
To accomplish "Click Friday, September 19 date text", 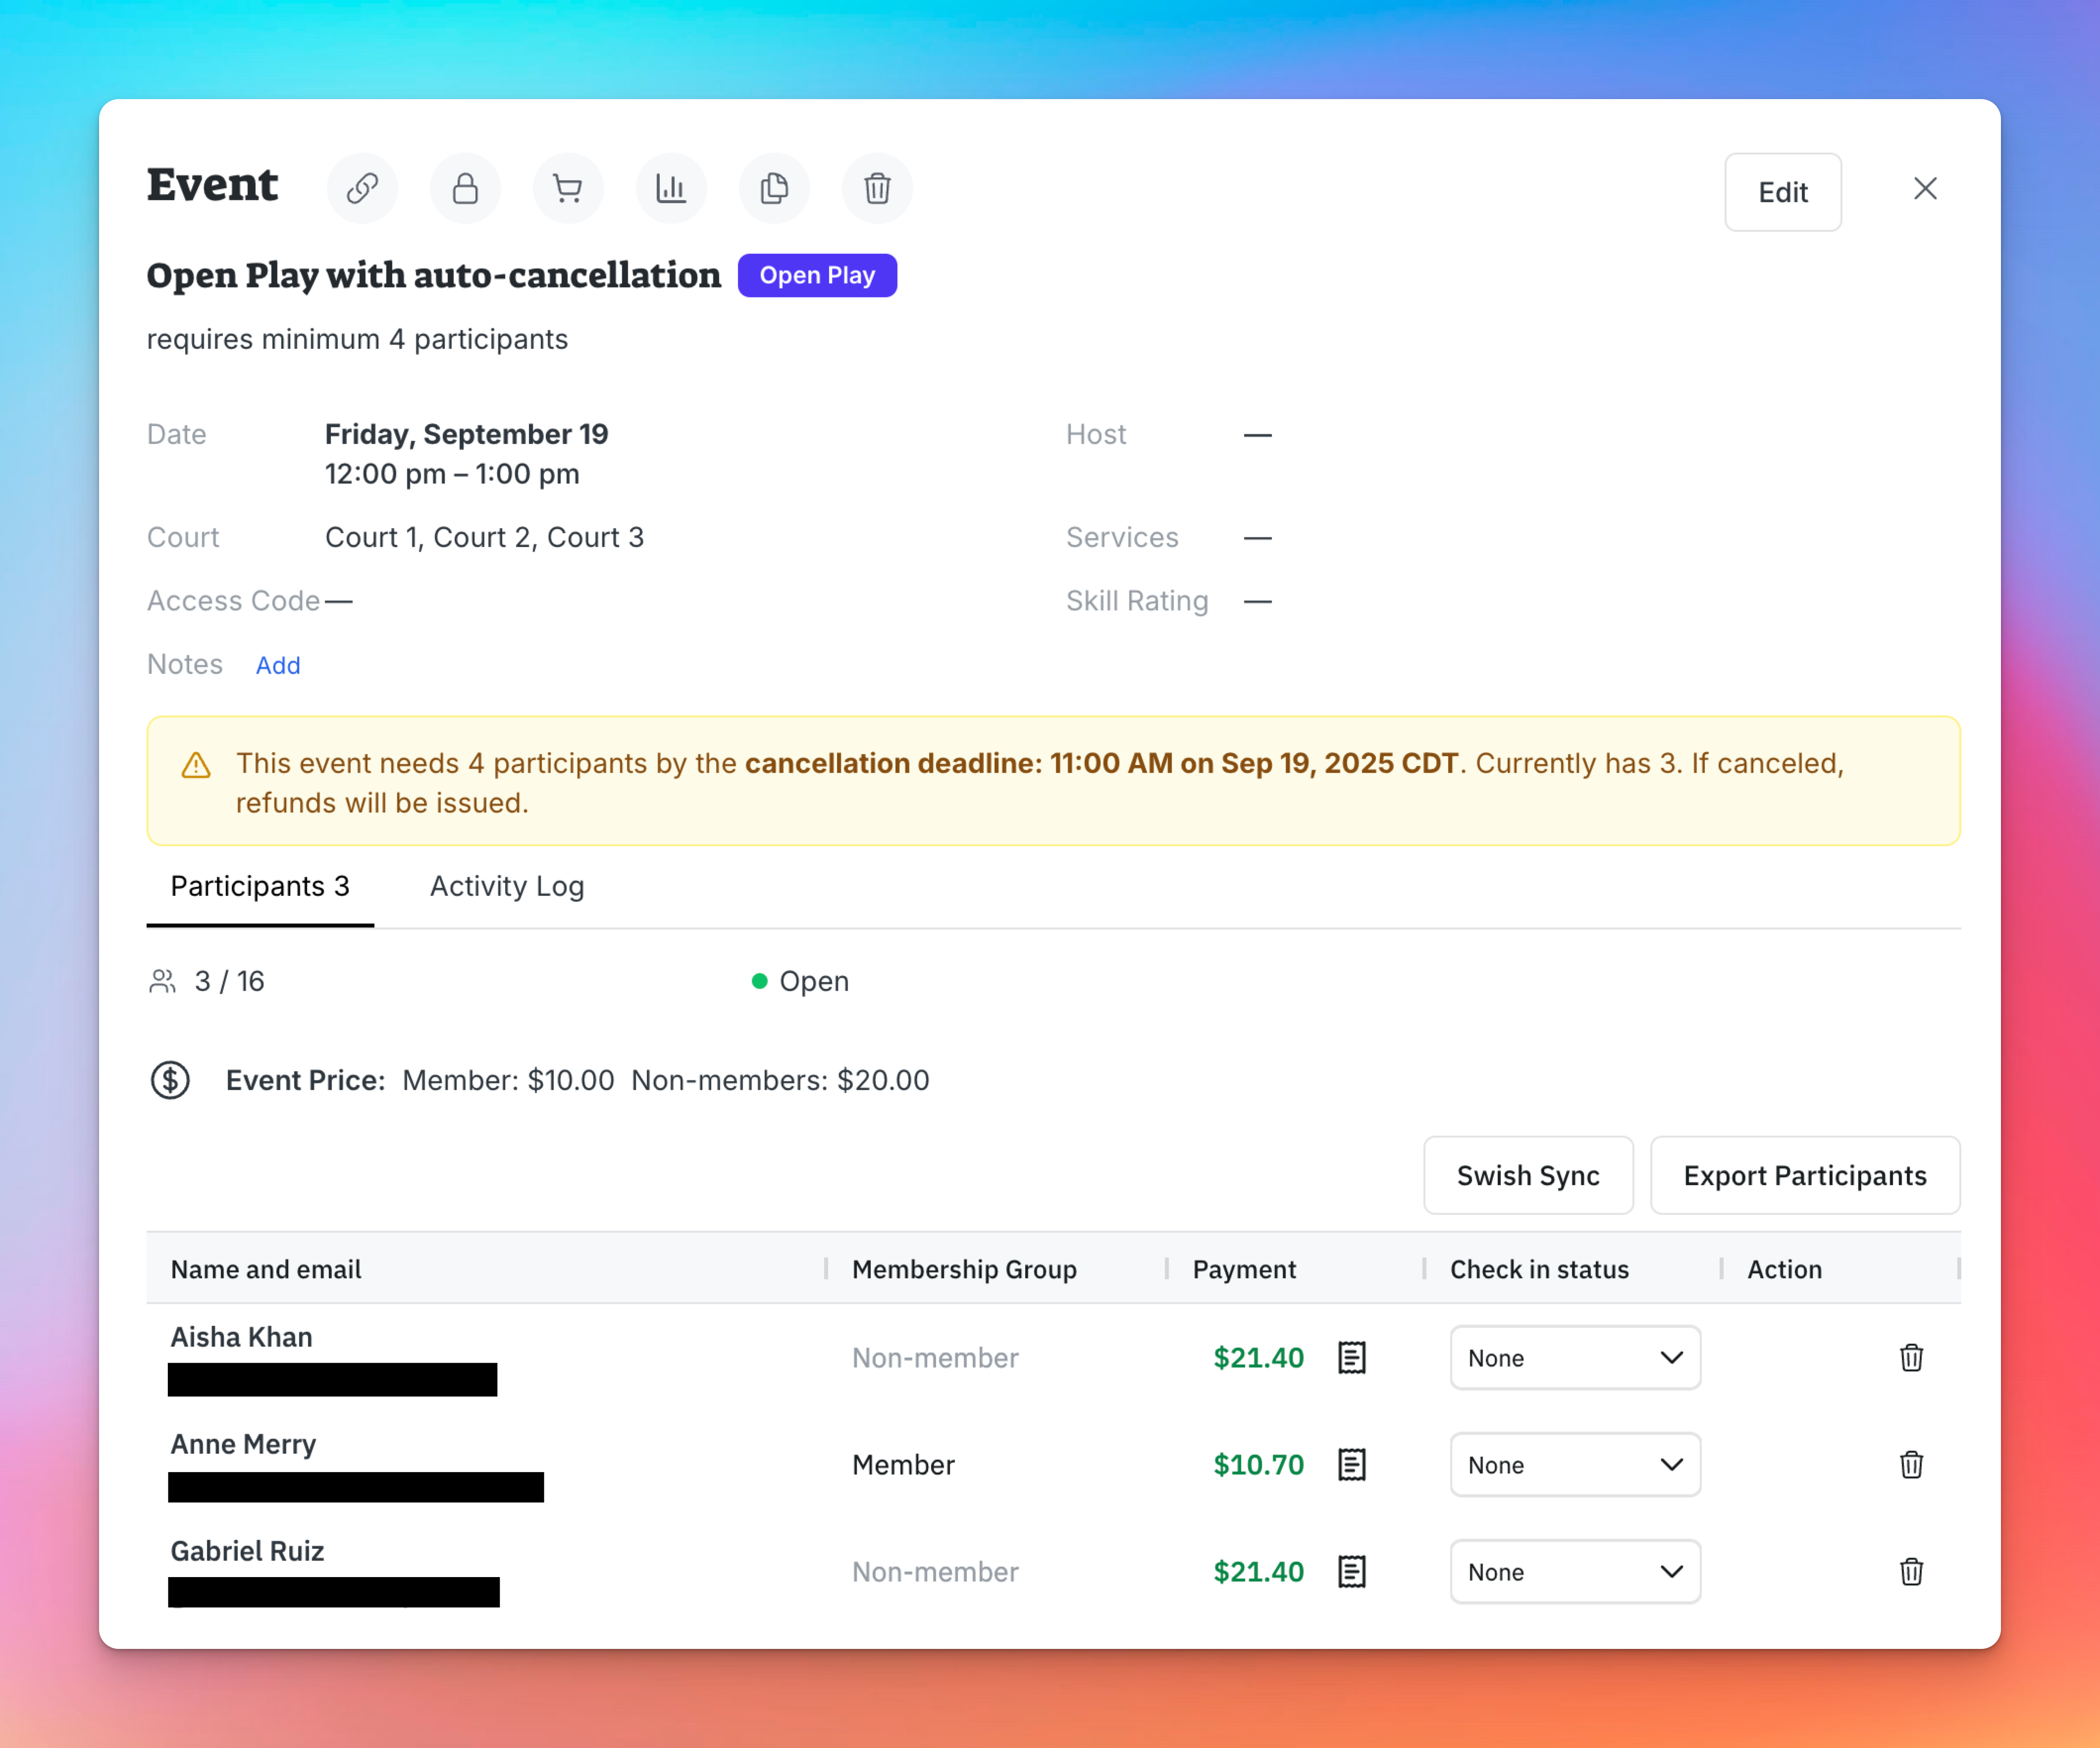I will [466, 434].
